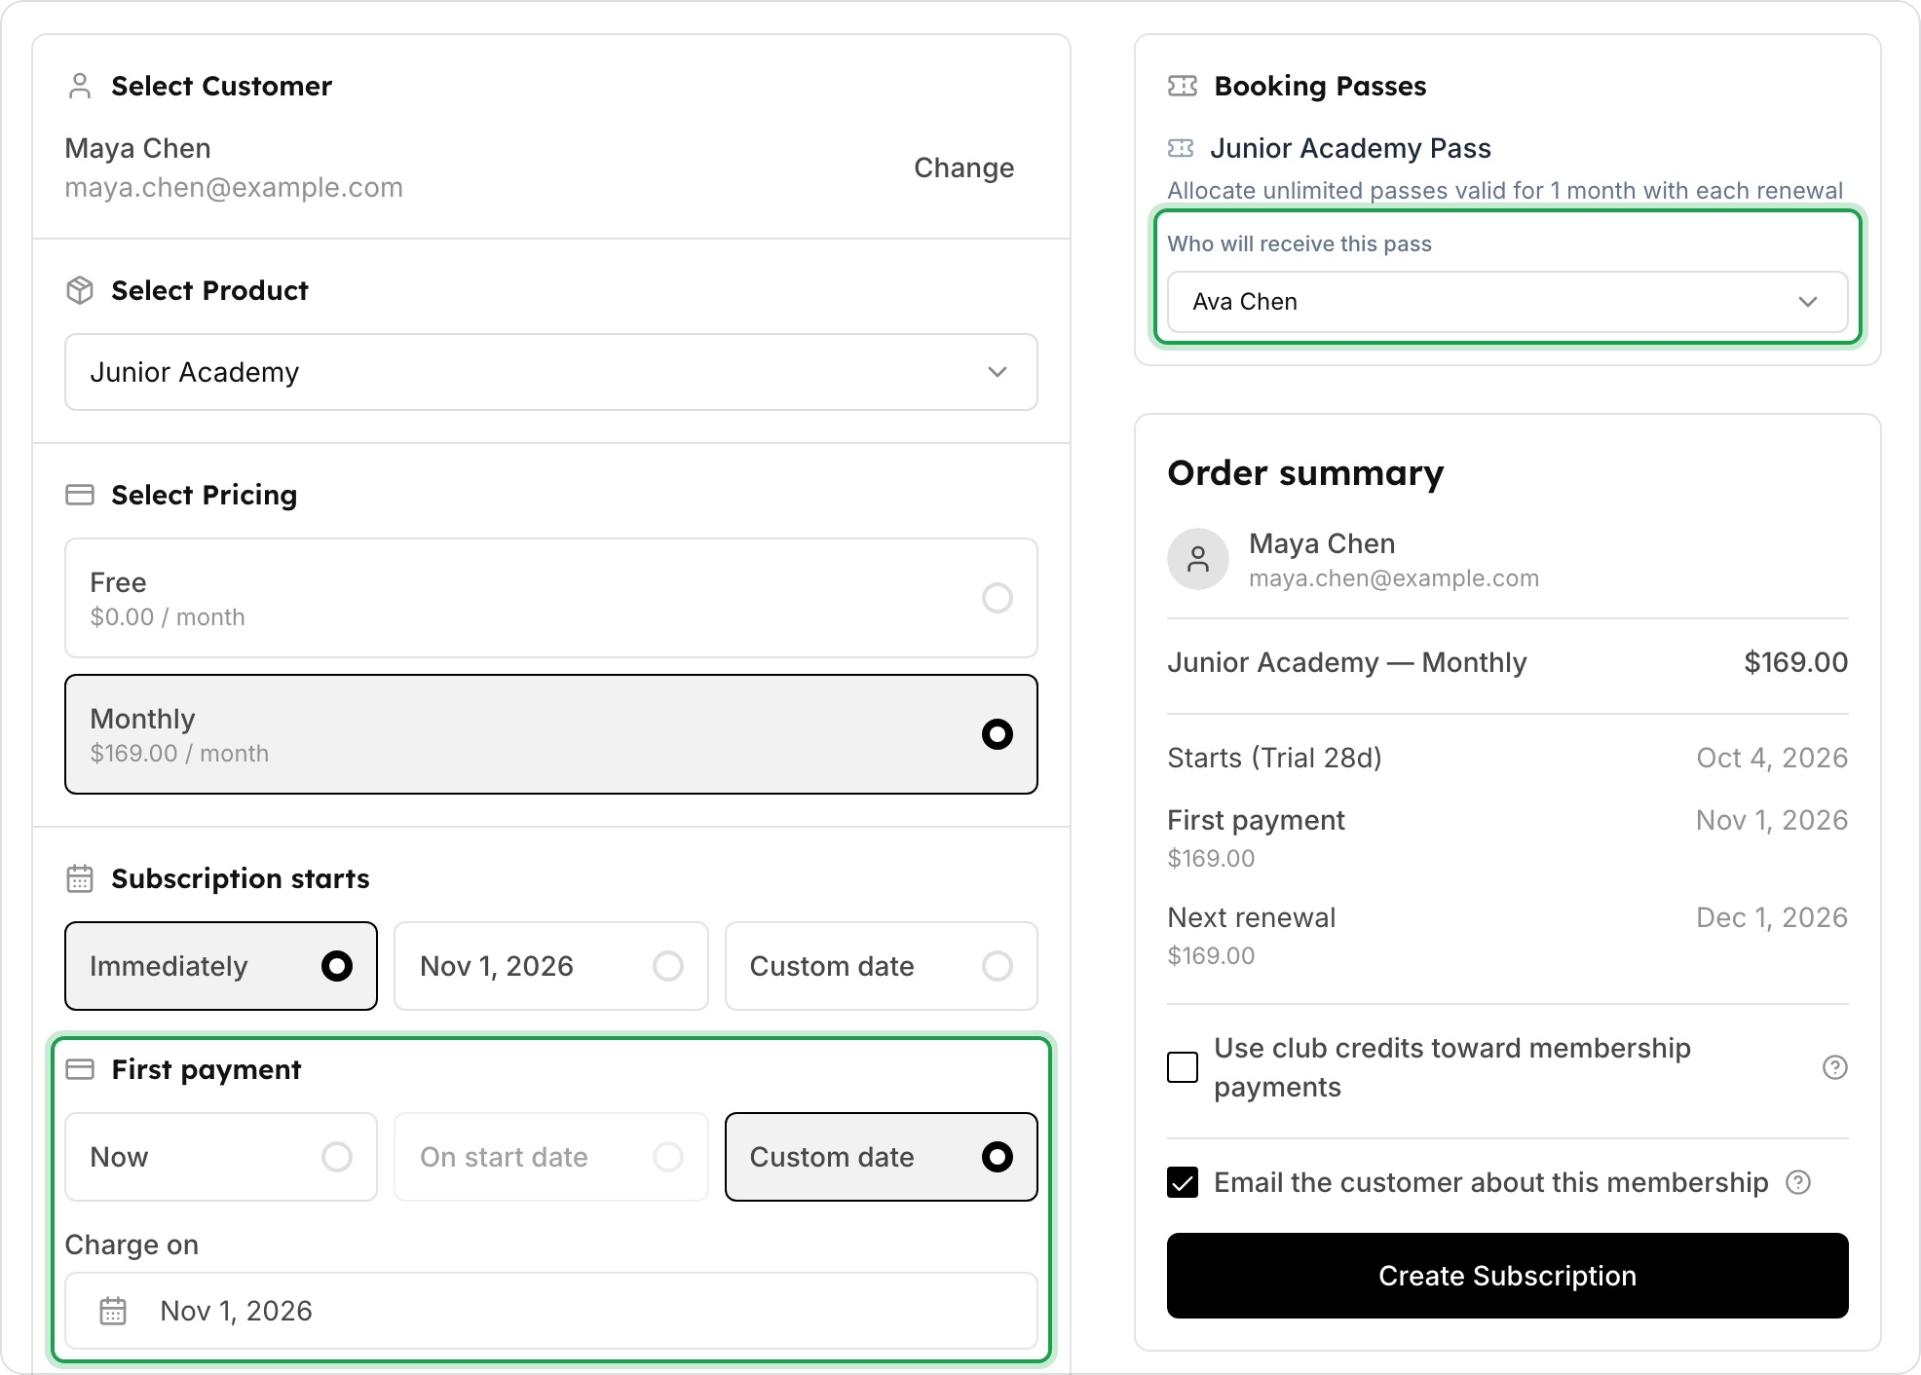The height and width of the screenshot is (1375, 1921).
Task: Click the card icon beside Select Pricing
Action: 80,495
